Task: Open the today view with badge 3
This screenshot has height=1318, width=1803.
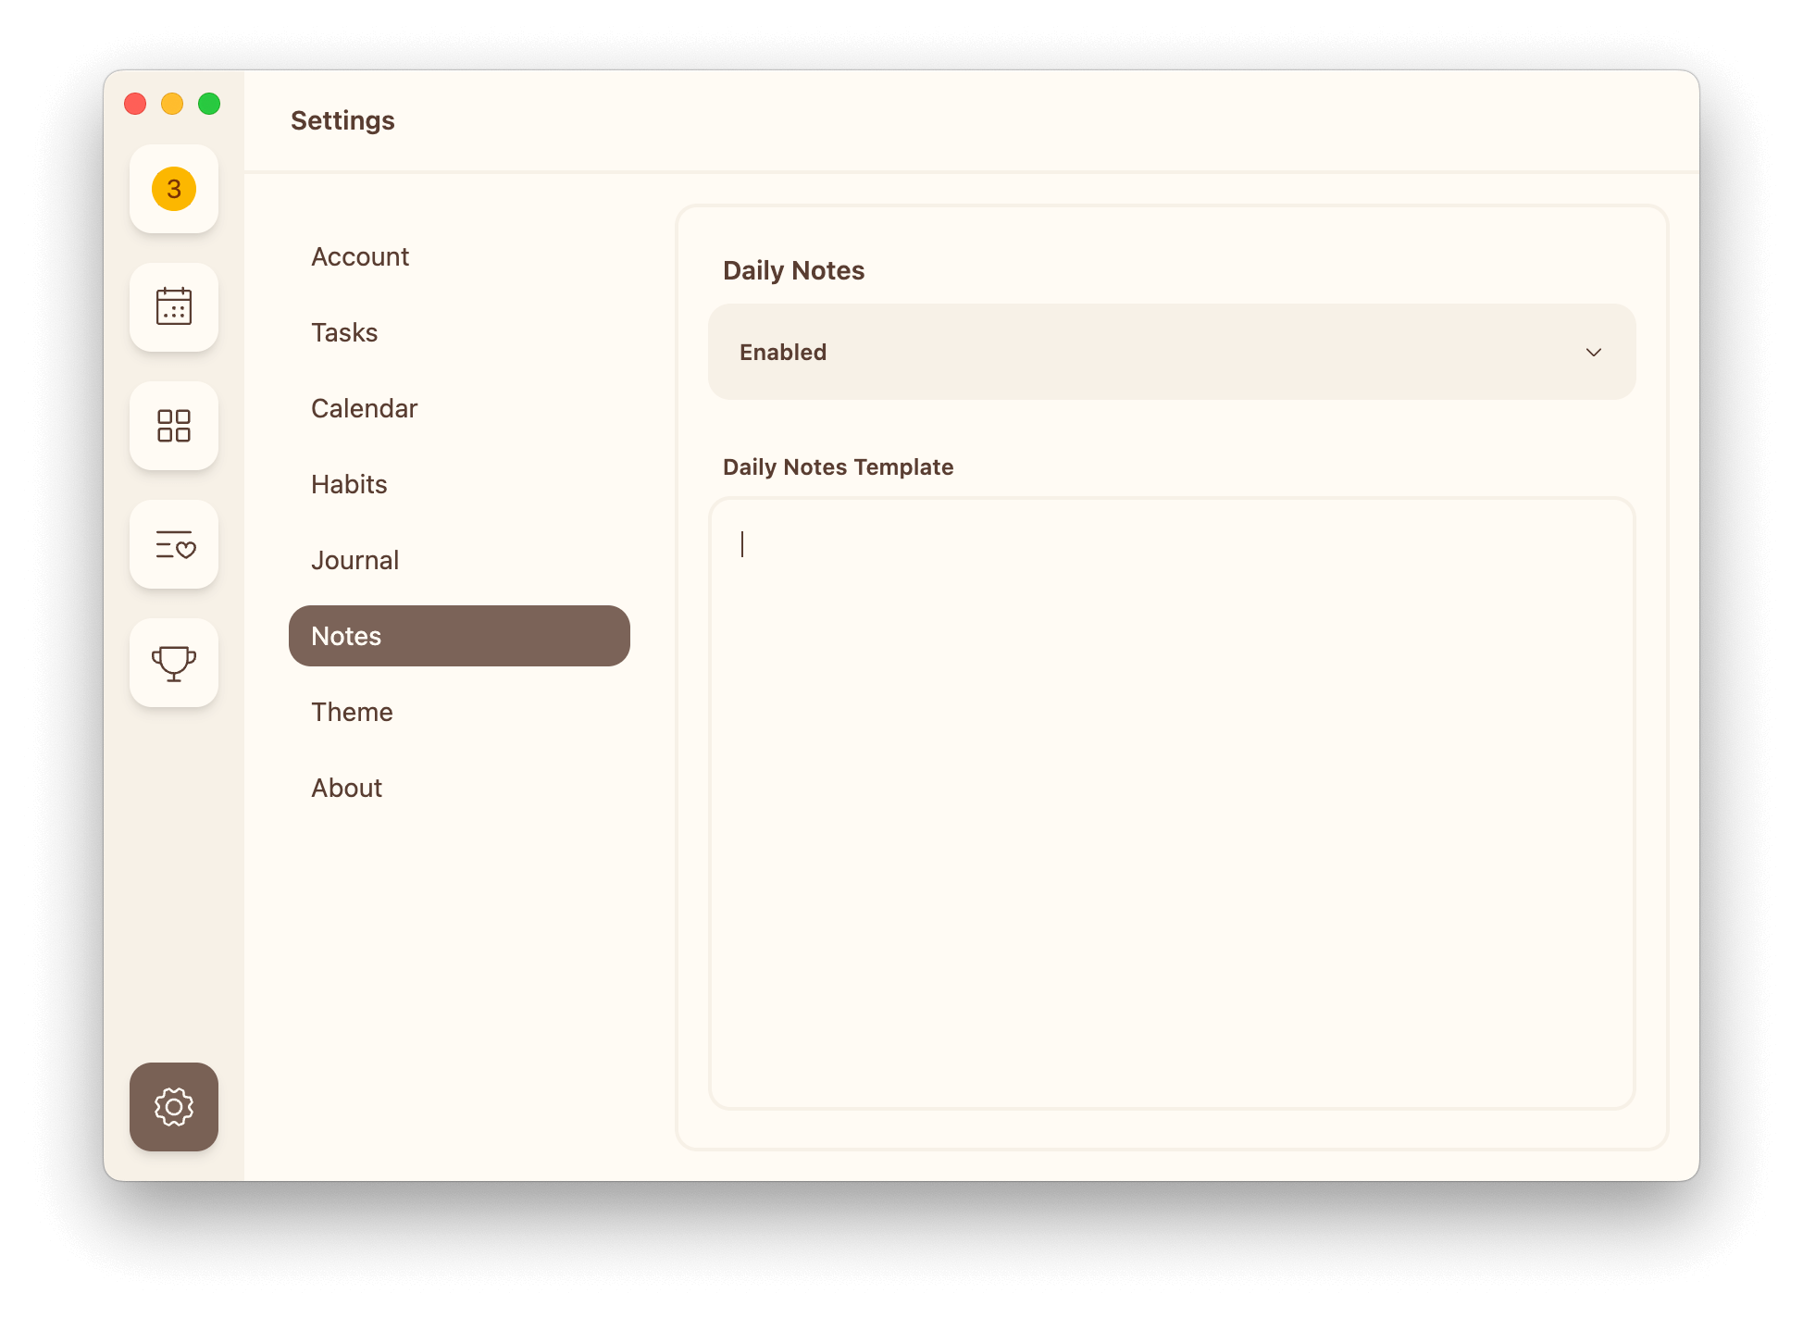Action: click(174, 189)
